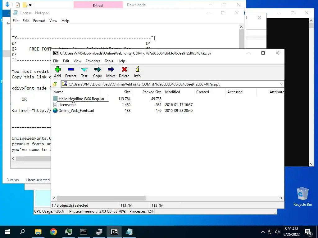Expand the 7-Zip address path dropdown

[x=281, y=84]
